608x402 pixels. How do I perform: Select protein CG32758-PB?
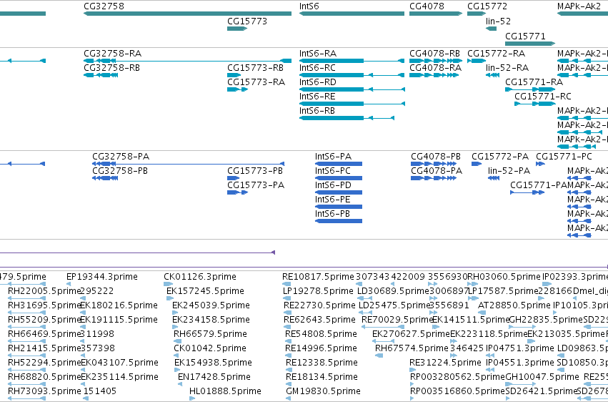click(105, 178)
